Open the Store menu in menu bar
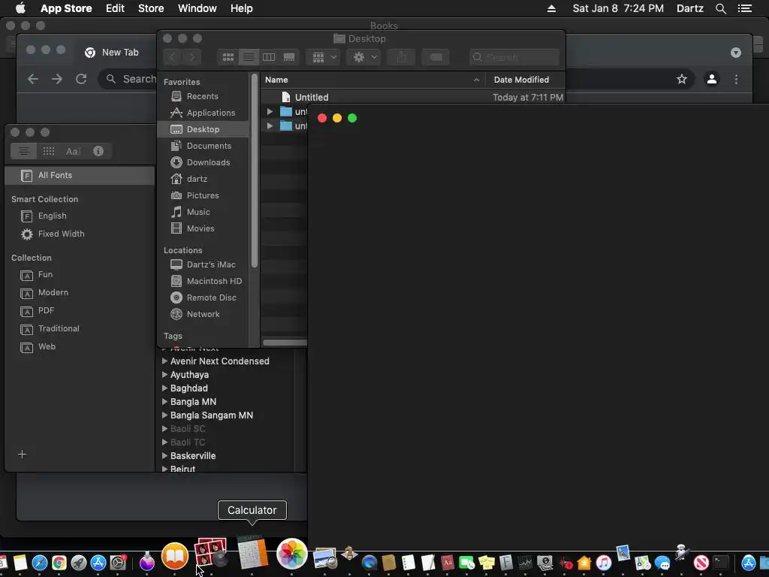The width and height of the screenshot is (769, 577). click(151, 8)
